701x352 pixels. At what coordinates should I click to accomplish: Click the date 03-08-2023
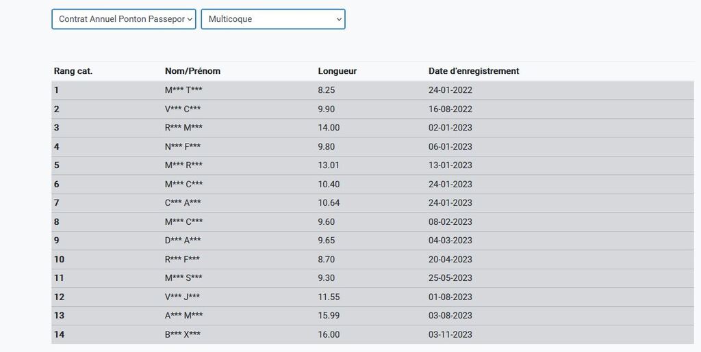coord(450,315)
